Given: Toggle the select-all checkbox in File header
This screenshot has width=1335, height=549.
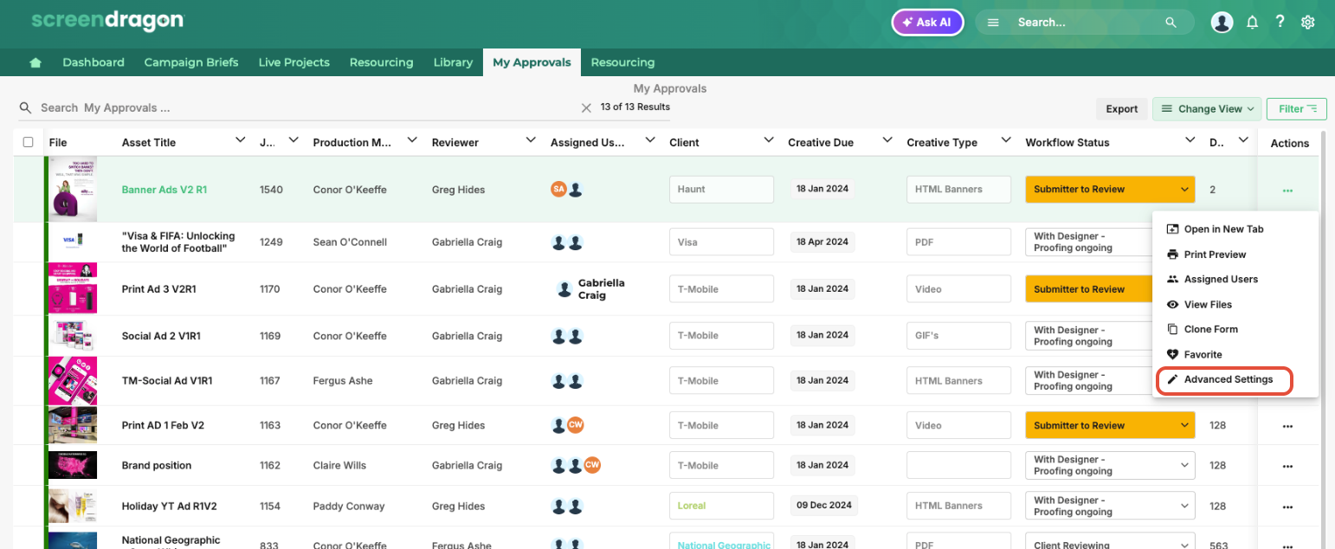Looking at the screenshot, I should pos(28,142).
